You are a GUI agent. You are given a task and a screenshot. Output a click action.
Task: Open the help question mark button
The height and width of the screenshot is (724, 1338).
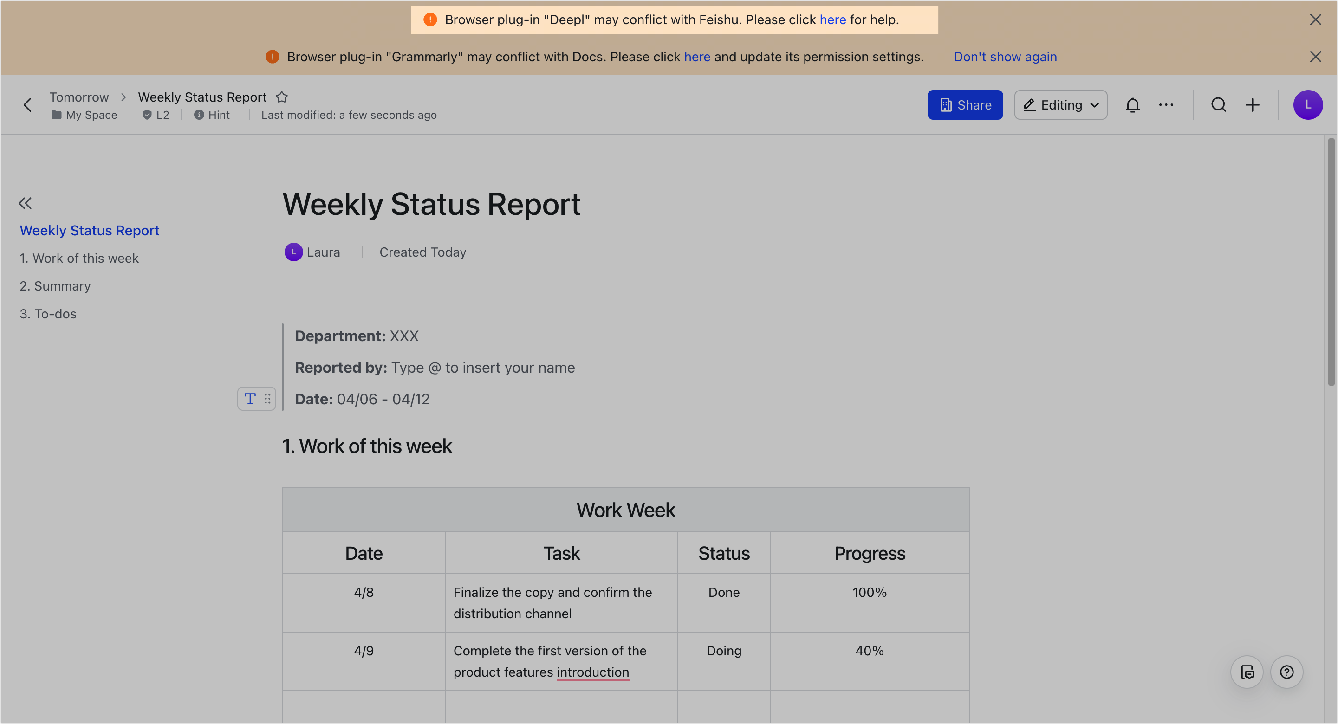pyautogui.click(x=1286, y=672)
